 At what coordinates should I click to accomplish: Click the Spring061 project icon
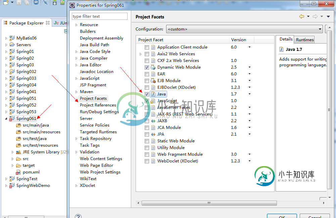tap(12, 119)
